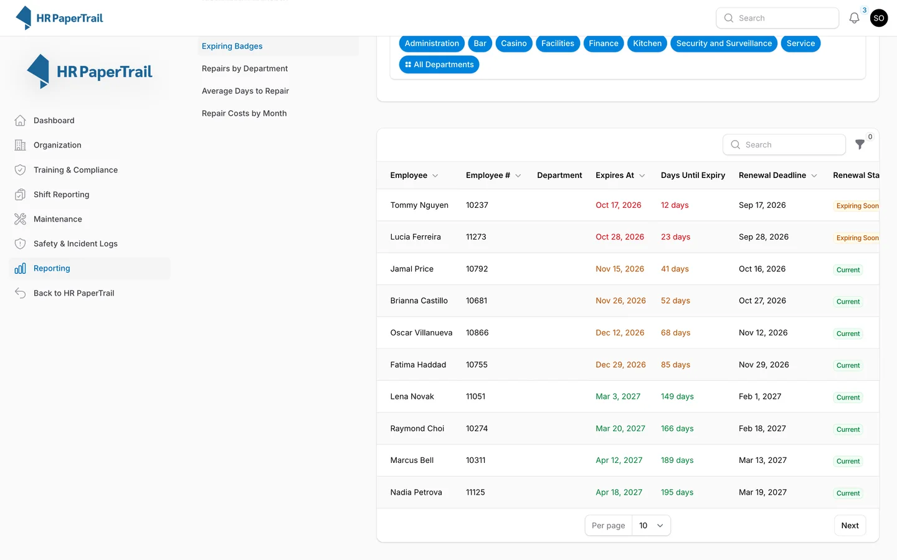897x560 pixels.
Task: Toggle the Bar department filter
Action: pyautogui.click(x=480, y=44)
